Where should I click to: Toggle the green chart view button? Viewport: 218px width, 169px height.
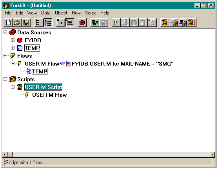click(69, 22)
